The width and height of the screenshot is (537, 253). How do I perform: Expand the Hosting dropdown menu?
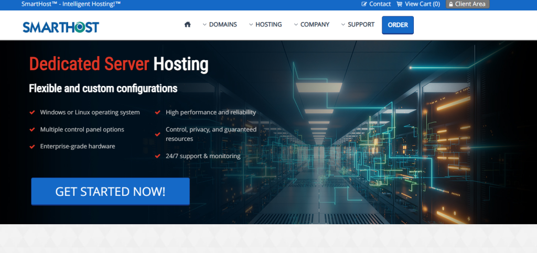tap(265, 25)
